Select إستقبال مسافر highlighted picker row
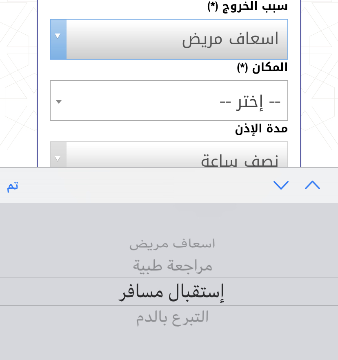 pyautogui.click(x=169, y=291)
